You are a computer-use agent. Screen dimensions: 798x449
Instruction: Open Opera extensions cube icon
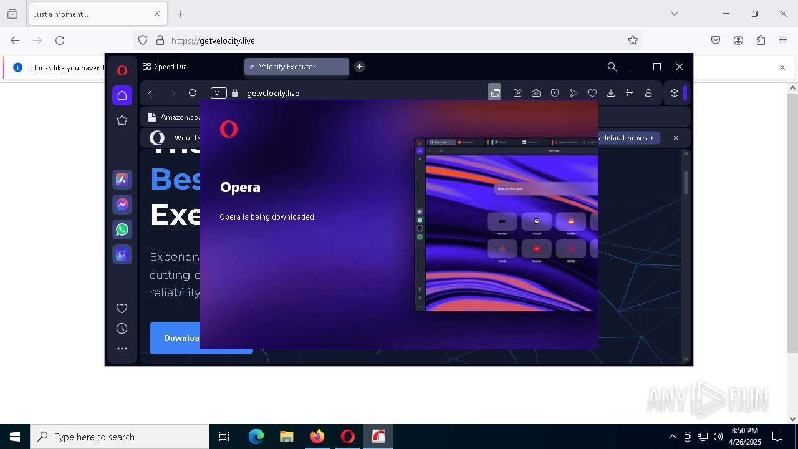[x=675, y=93]
